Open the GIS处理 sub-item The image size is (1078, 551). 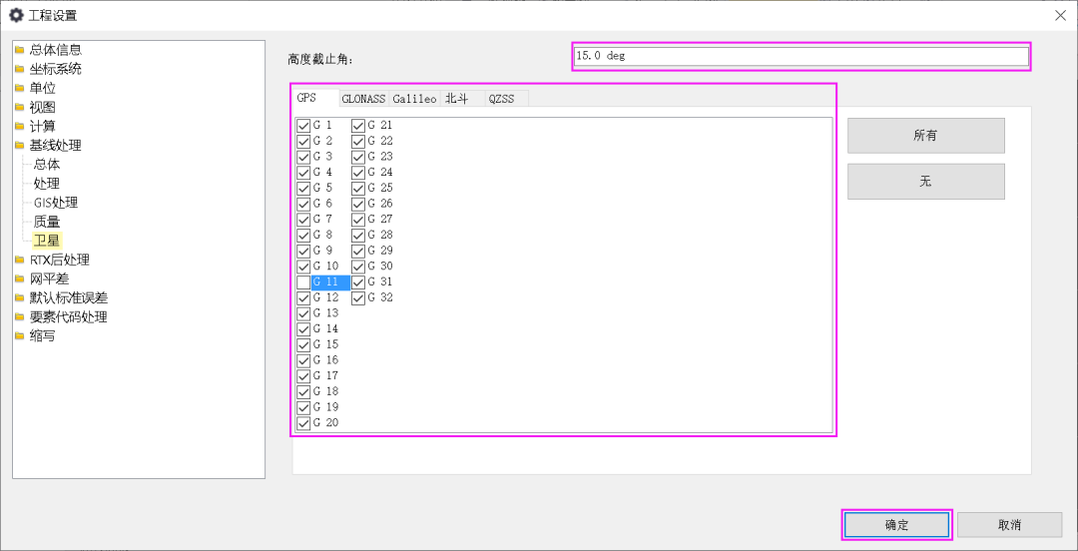(56, 203)
